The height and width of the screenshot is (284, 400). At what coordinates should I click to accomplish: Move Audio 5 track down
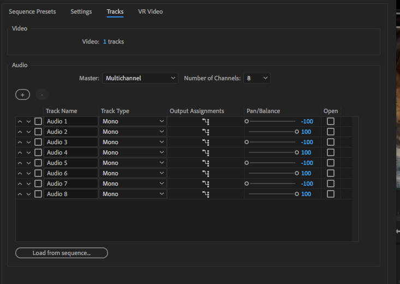(29, 163)
